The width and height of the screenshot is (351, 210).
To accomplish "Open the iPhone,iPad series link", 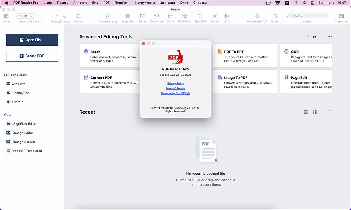I will click(x=18, y=93).
